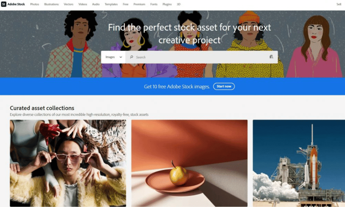
Task: Open the Premium collection link
Action: point(139,4)
